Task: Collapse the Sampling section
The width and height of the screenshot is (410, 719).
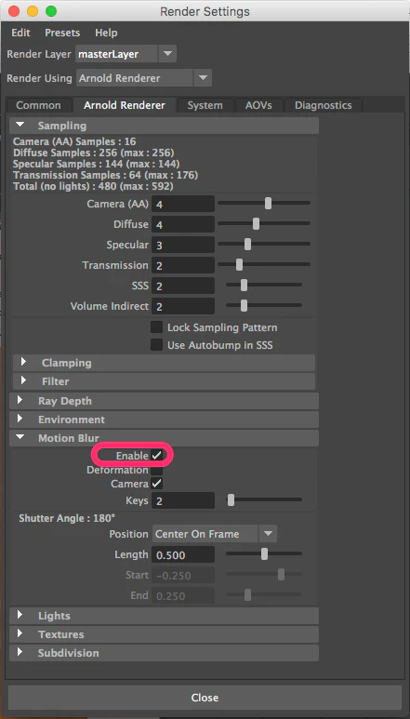Action: [x=164, y=126]
